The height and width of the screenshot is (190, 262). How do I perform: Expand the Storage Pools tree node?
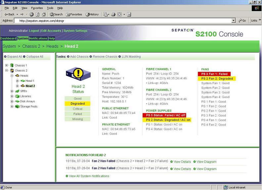(12, 106)
